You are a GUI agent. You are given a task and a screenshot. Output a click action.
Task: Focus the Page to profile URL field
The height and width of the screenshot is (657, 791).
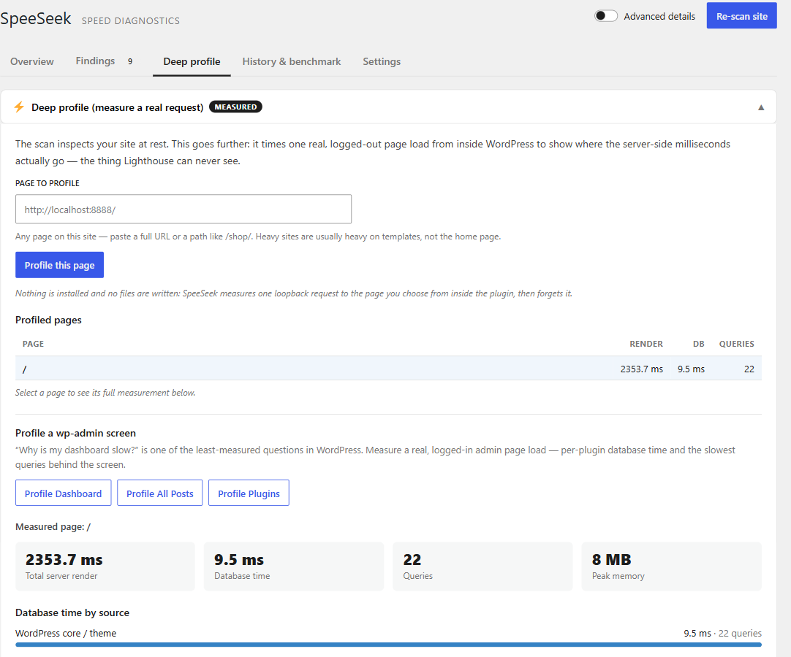(x=183, y=209)
